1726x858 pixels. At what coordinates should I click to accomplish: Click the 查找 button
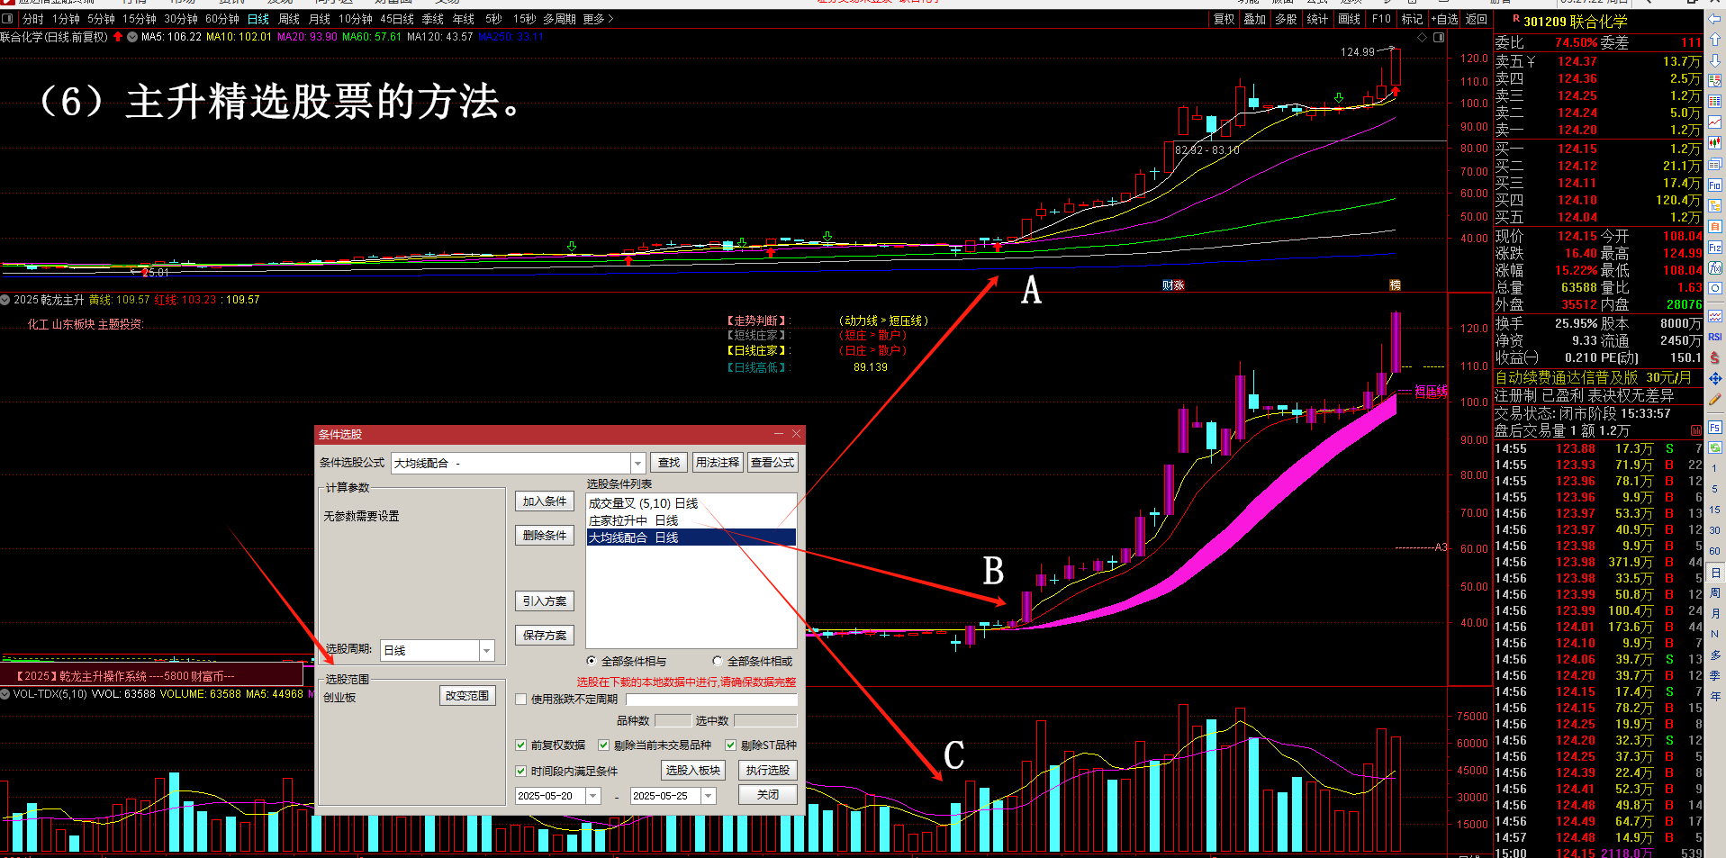point(669,462)
